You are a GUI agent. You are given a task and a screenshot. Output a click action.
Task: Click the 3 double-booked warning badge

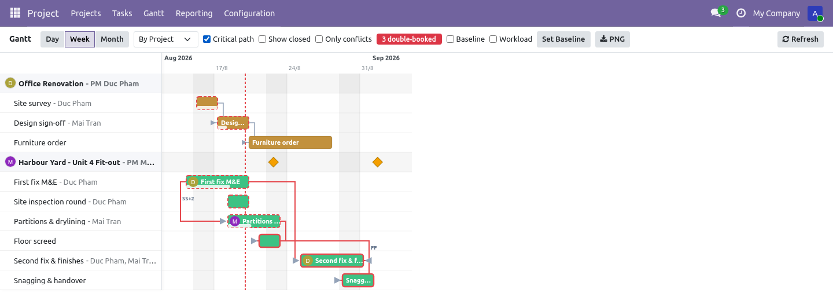pyautogui.click(x=409, y=39)
